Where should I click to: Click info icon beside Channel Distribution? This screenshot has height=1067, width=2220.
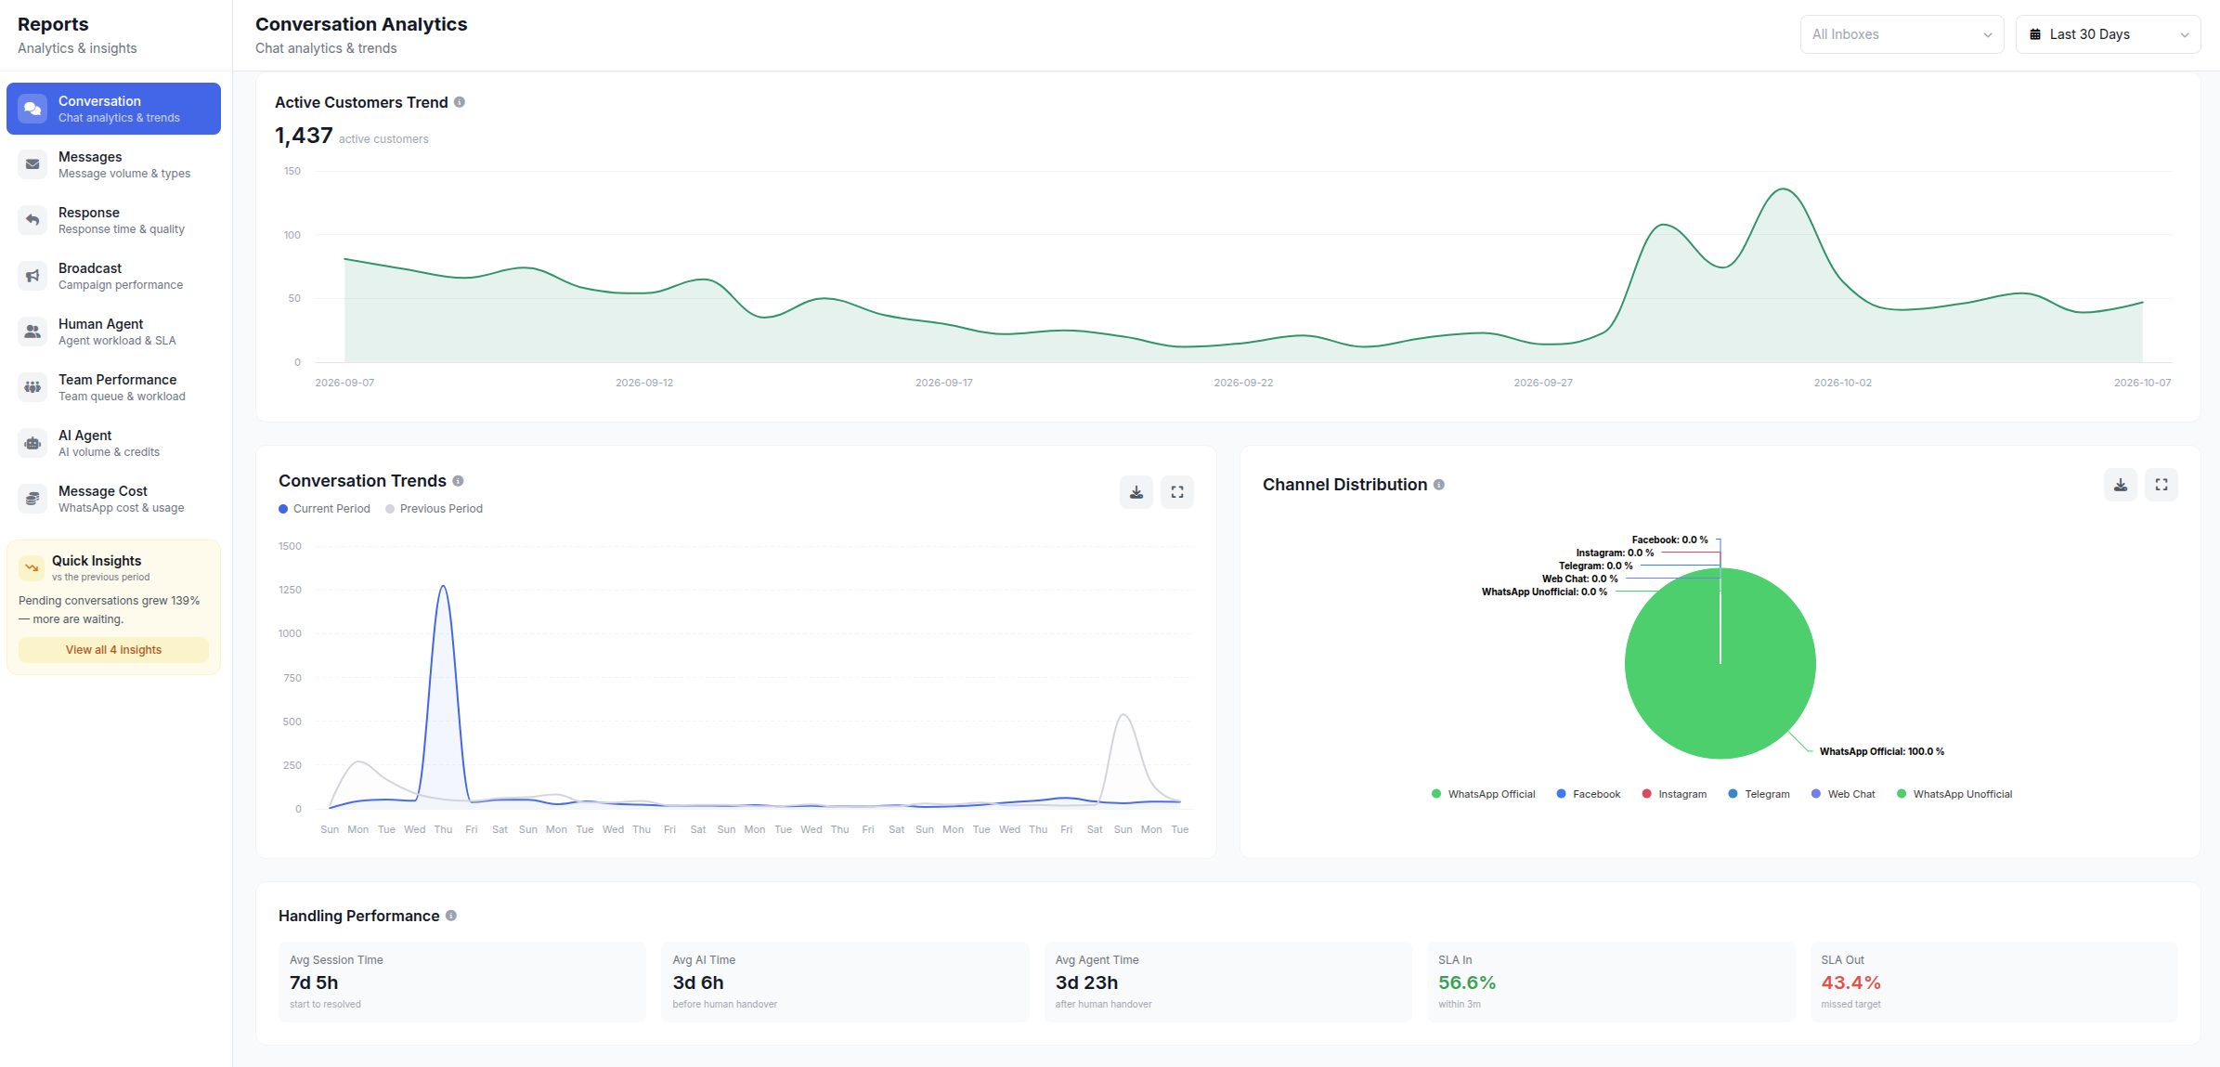(1439, 485)
